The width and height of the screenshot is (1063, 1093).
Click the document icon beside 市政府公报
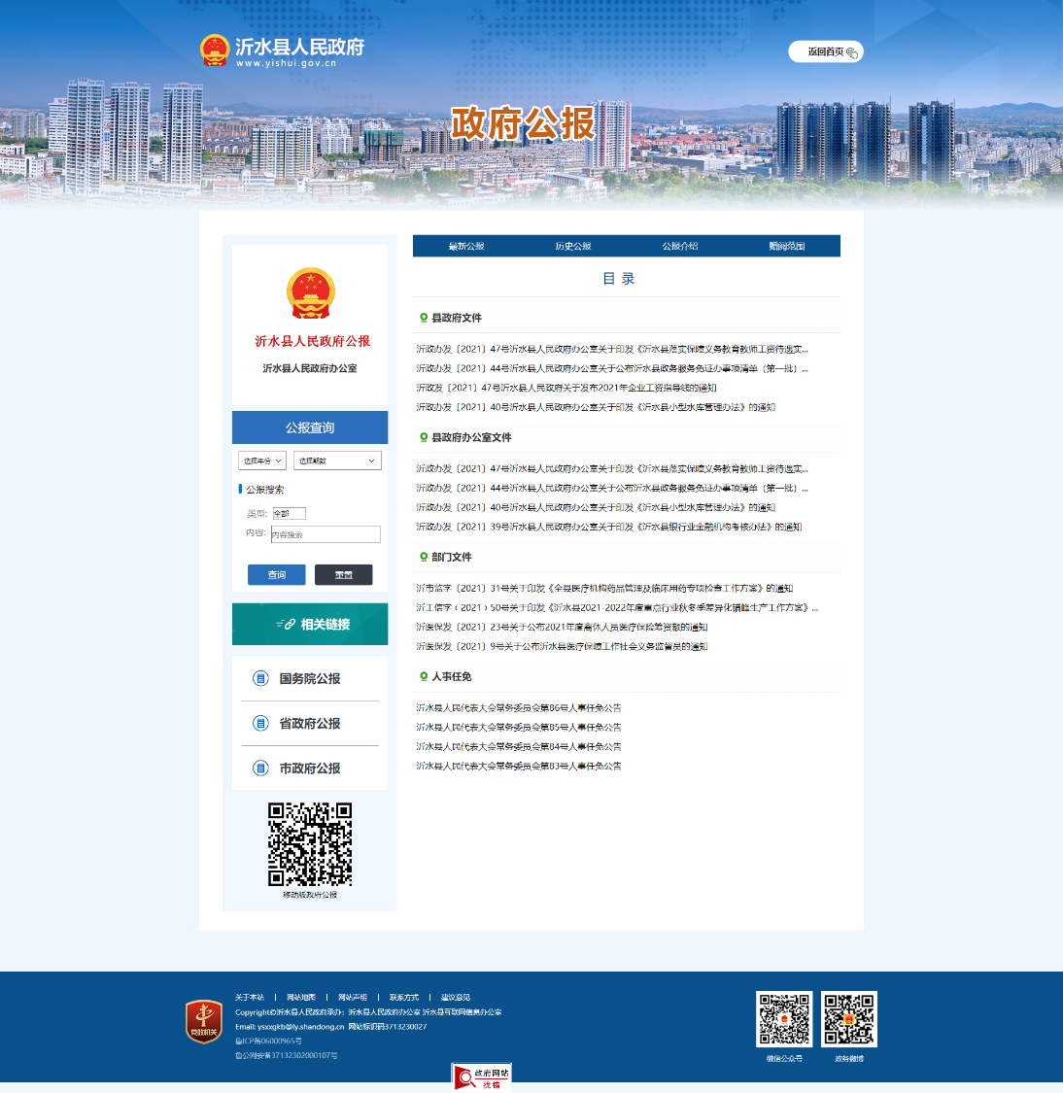tap(260, 768)
